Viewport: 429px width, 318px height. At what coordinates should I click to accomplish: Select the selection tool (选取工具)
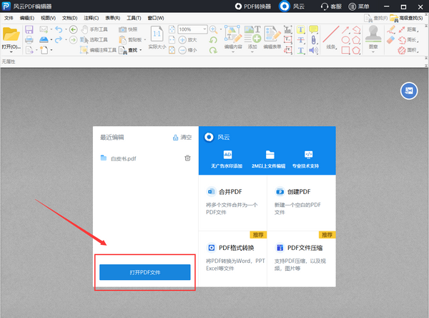coord(94,40)
